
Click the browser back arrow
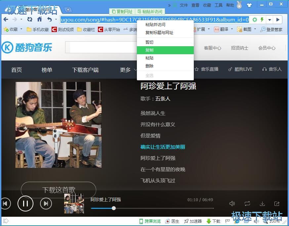[x=6, y=19]
